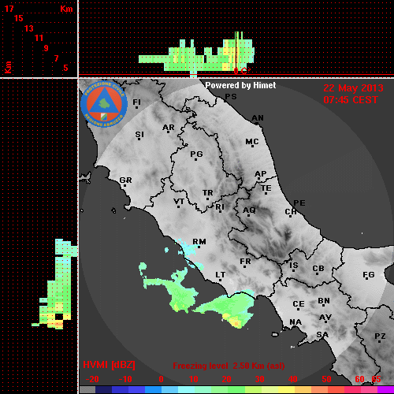This screenshot has width=394, height=394.
Task: Click the magenta swatch at scale end
Action: 386,390
